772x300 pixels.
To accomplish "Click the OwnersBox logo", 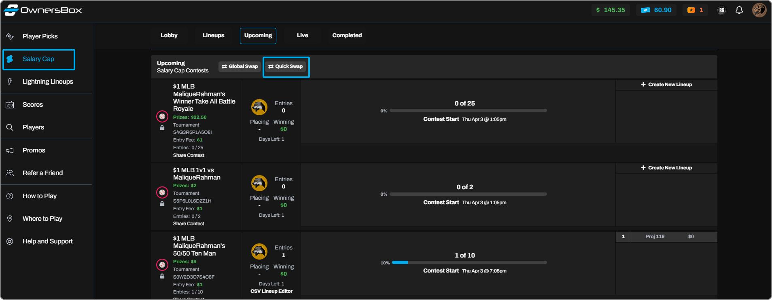I will (43, 10).
